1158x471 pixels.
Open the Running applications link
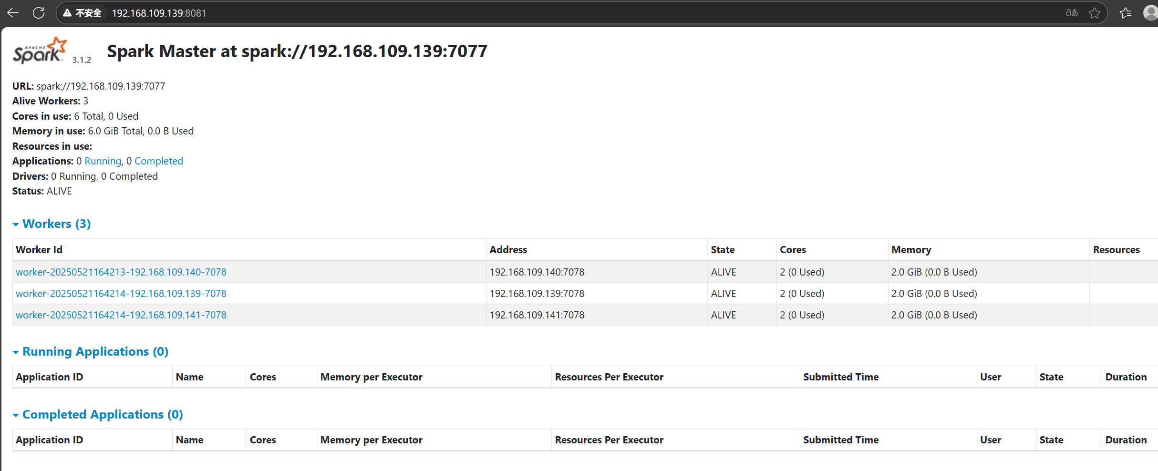coord(103,161)
